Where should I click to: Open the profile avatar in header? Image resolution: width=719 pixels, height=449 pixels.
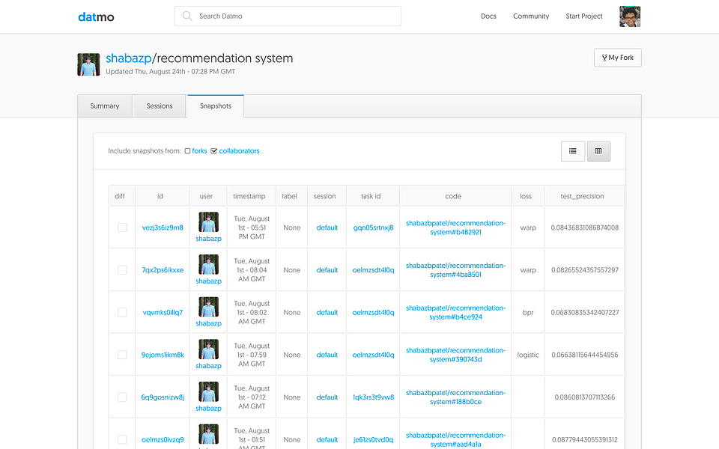(x=630, y=16)
